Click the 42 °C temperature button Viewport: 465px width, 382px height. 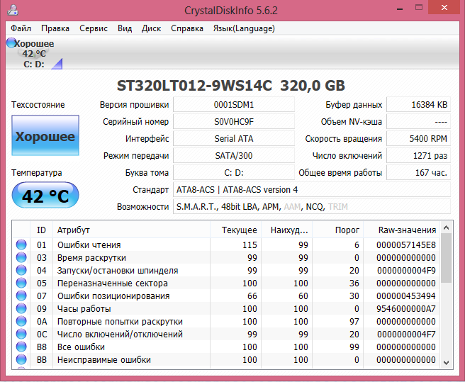(45, 195)
